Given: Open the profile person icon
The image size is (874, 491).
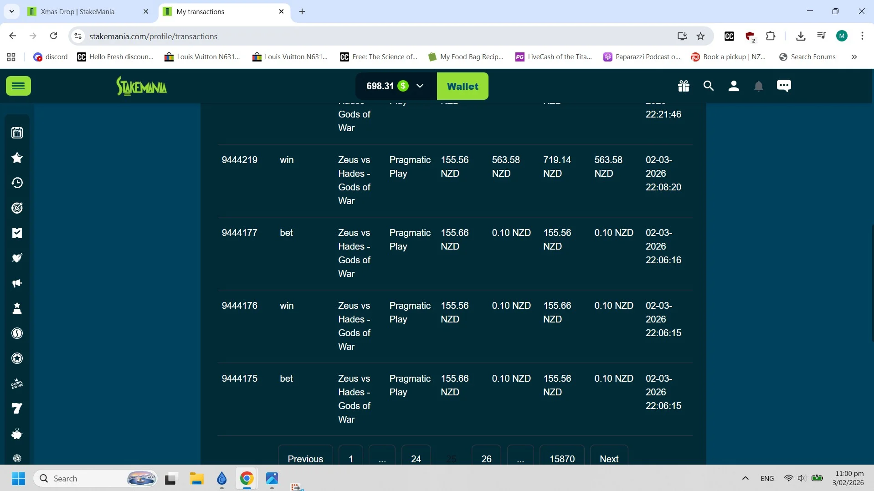Looking at the screenshot, I should (734, 86).
